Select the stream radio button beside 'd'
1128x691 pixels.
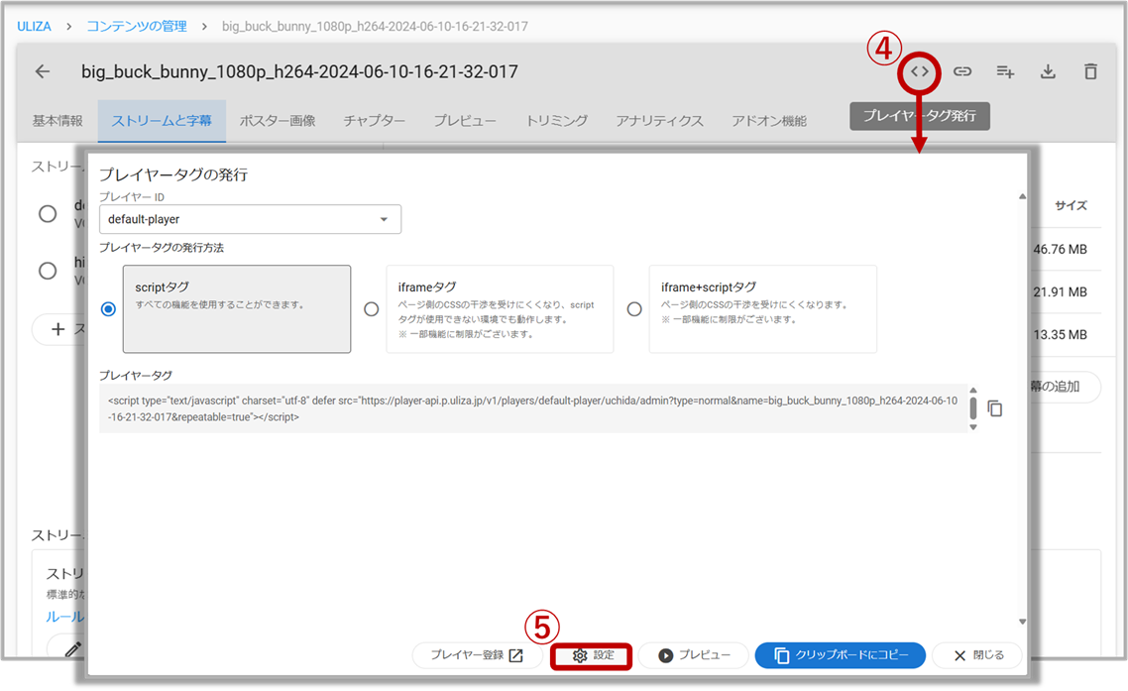[48, 214]
